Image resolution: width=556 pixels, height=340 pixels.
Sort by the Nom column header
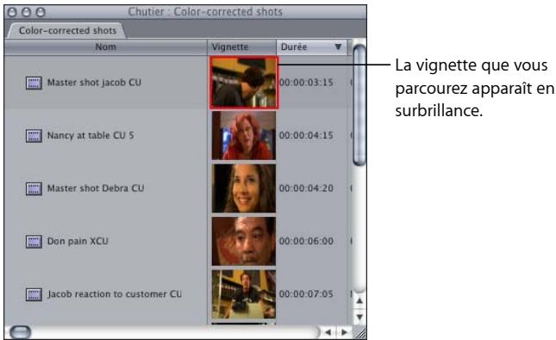106,46
